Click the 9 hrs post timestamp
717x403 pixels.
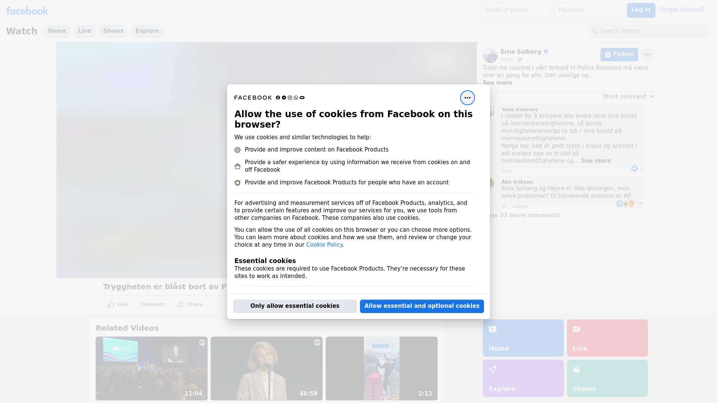pyautogui.click(x=507, y=60)
